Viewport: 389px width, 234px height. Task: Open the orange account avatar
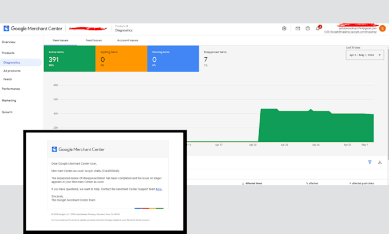[x=382, y=29]
